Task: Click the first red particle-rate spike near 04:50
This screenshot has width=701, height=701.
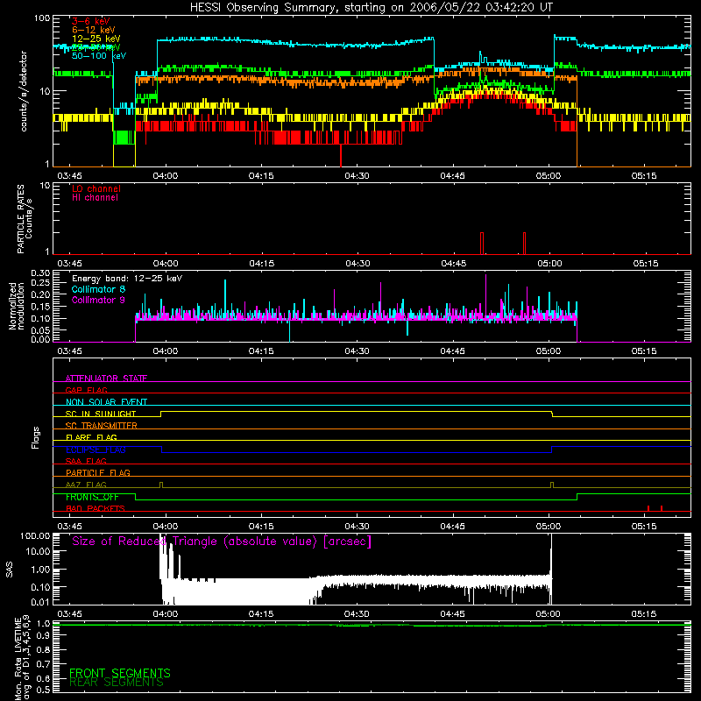Action: tap(482, 244)
